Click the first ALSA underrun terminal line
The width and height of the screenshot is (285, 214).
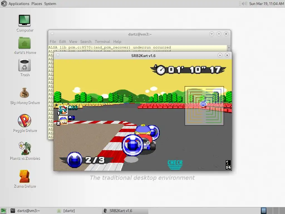[x=110, y=47]
